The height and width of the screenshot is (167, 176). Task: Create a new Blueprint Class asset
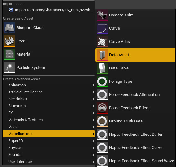coord(49,28)
